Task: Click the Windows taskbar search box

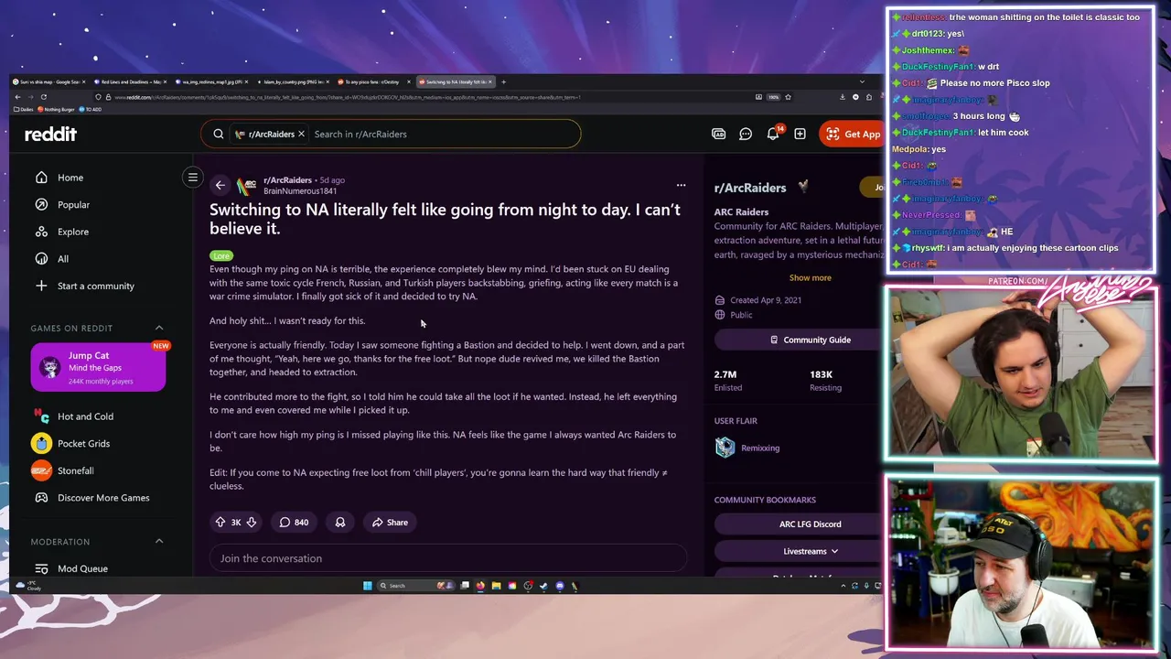Action: [416, 586]
